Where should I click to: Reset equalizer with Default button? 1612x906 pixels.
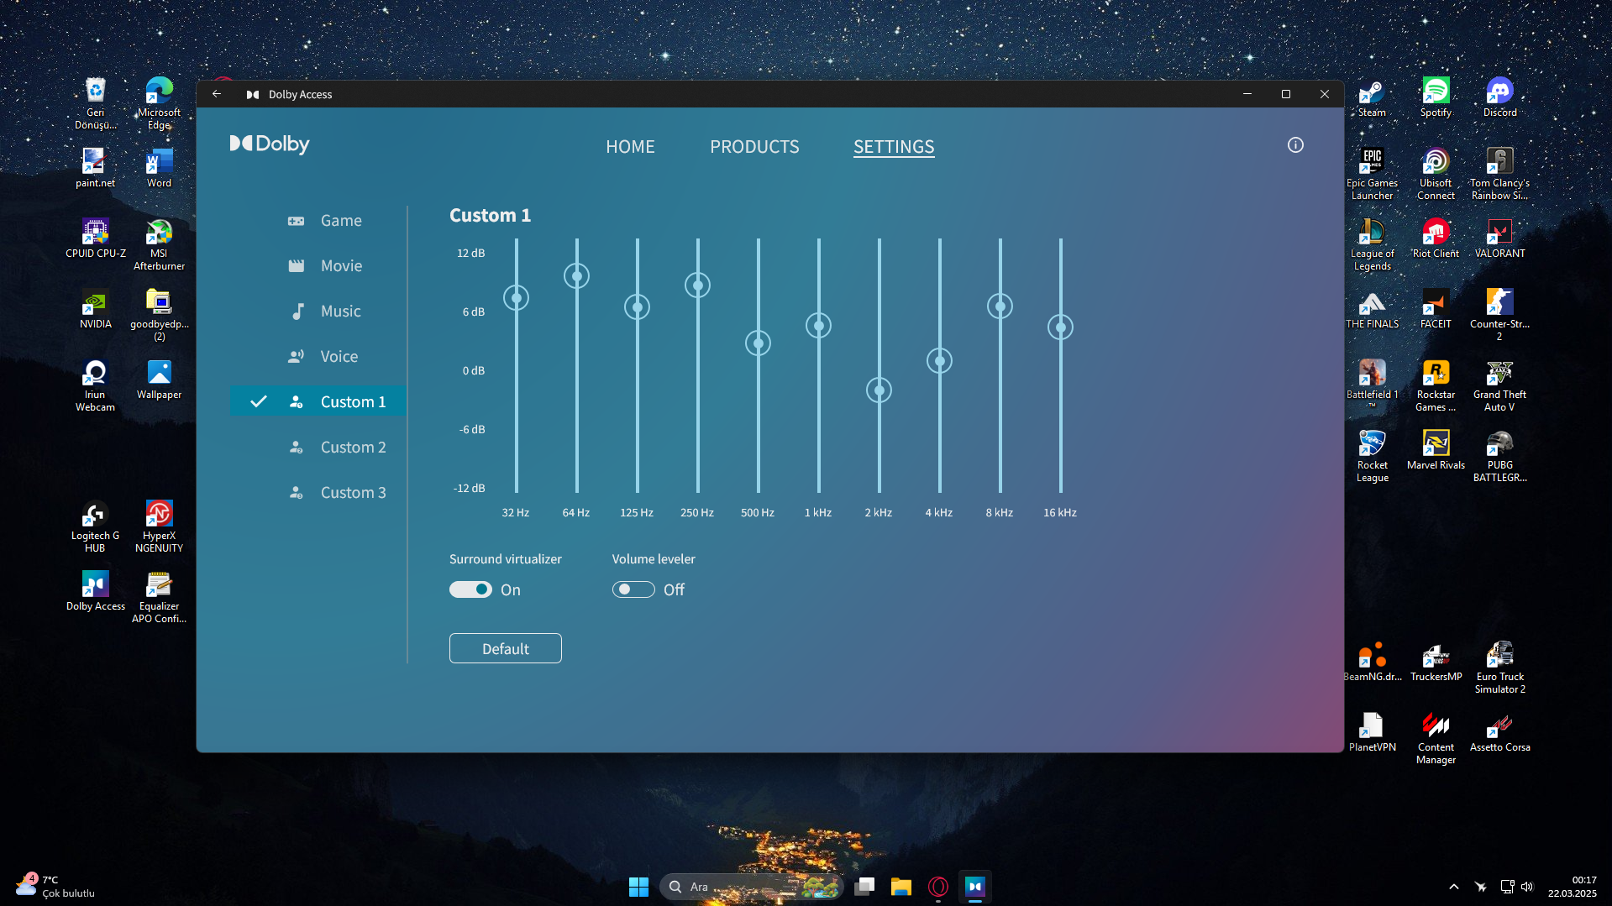pos(506,648)
